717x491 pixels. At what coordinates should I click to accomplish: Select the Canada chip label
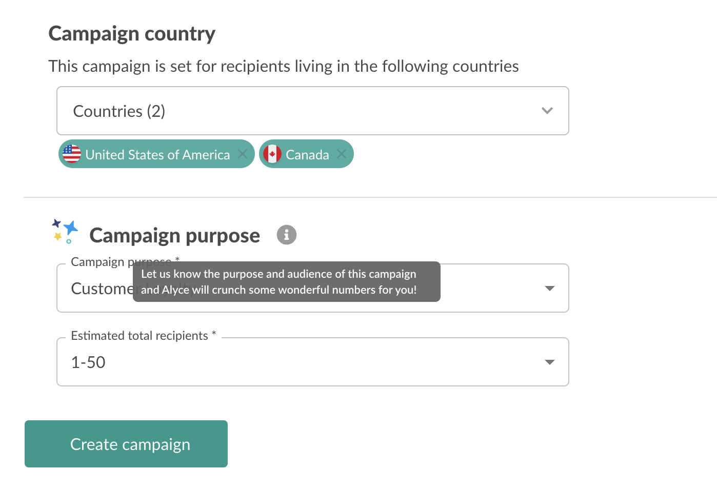click(x=307, y=155)
